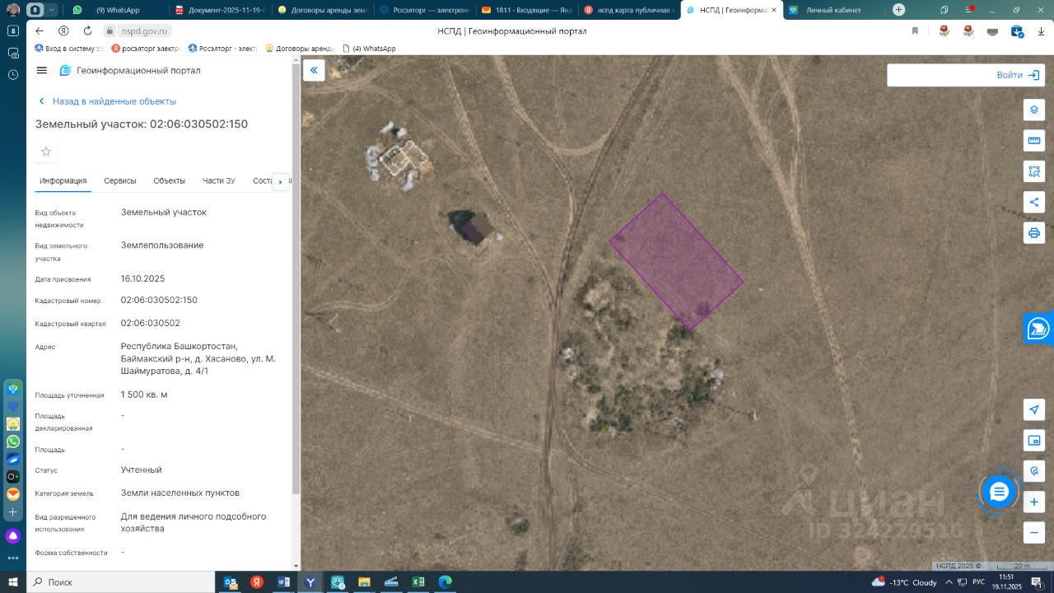Open the Windows Start menu
The width and height of the screenshot is (1054, 593).
(x=13, y=582)
